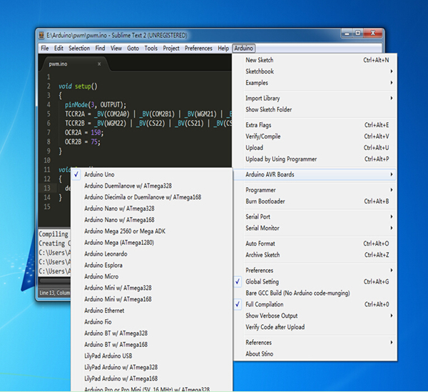Choose Arduino Mini w/ ATmega328

click(152, 288)
